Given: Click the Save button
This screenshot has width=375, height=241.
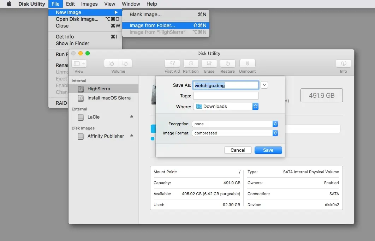Looking at the screenshot, I should 268,150.
